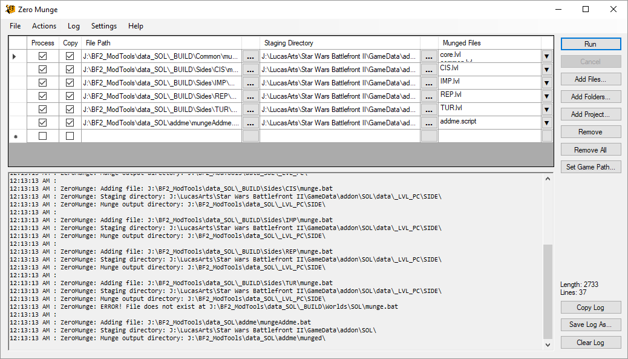Click the ERROR! File does not exist log line
Image resolution: width=628 pixels, height=359 pixels.
pos(204,306)
